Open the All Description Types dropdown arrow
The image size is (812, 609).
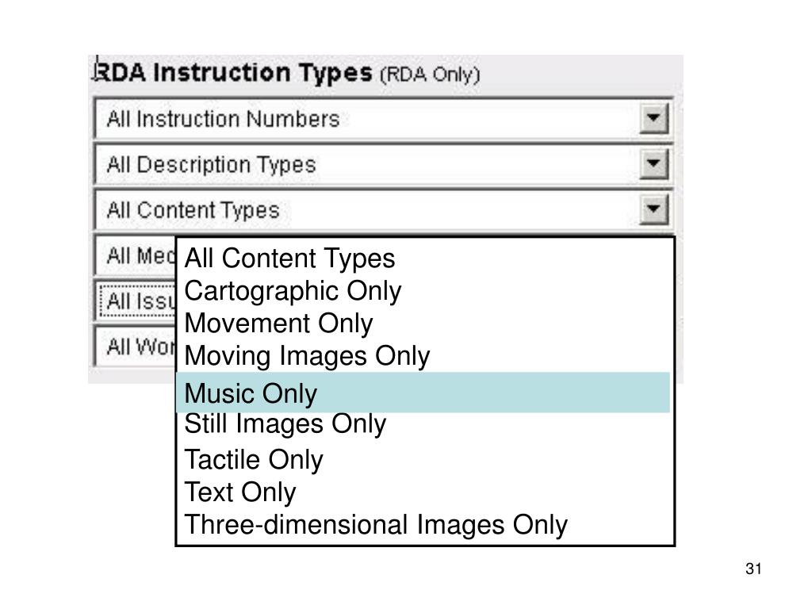(654, 163)
